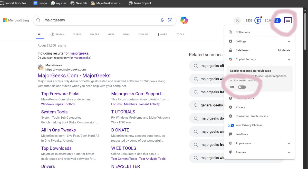Switch to the Videos tab
308x169 pixels.
click(x=77, y=35)
